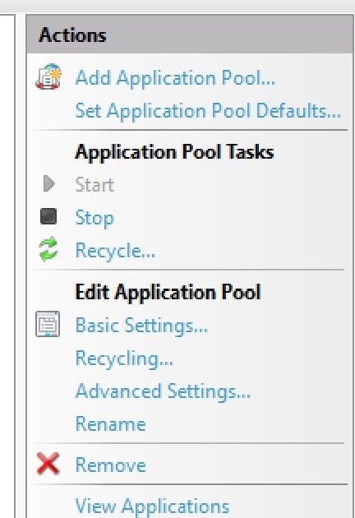The height and width of the screenshot is (518, 355).
Task: Remove the application pool via text link
Action: (x=110, y=465)
